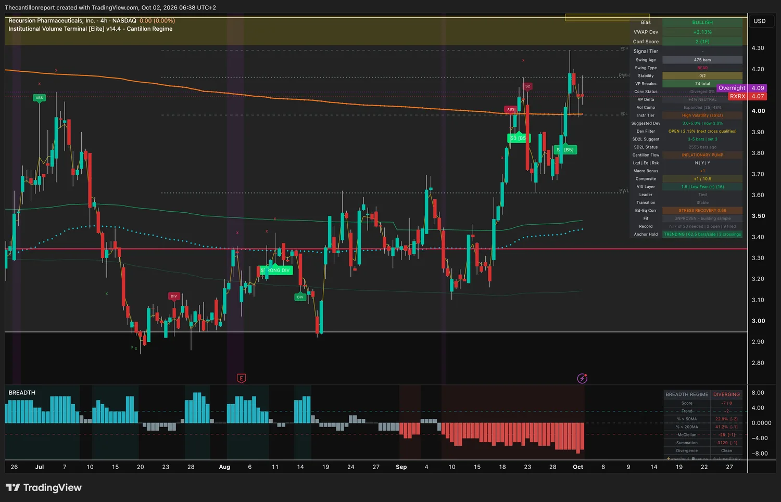The height and width of the screenshot is (502, 781).
Task: Click the Conf Score 2 (1F) value
Action: [702, 42]
